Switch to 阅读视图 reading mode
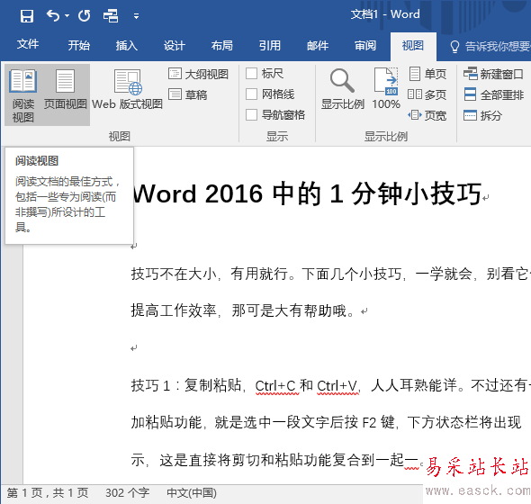 (23, 95)
